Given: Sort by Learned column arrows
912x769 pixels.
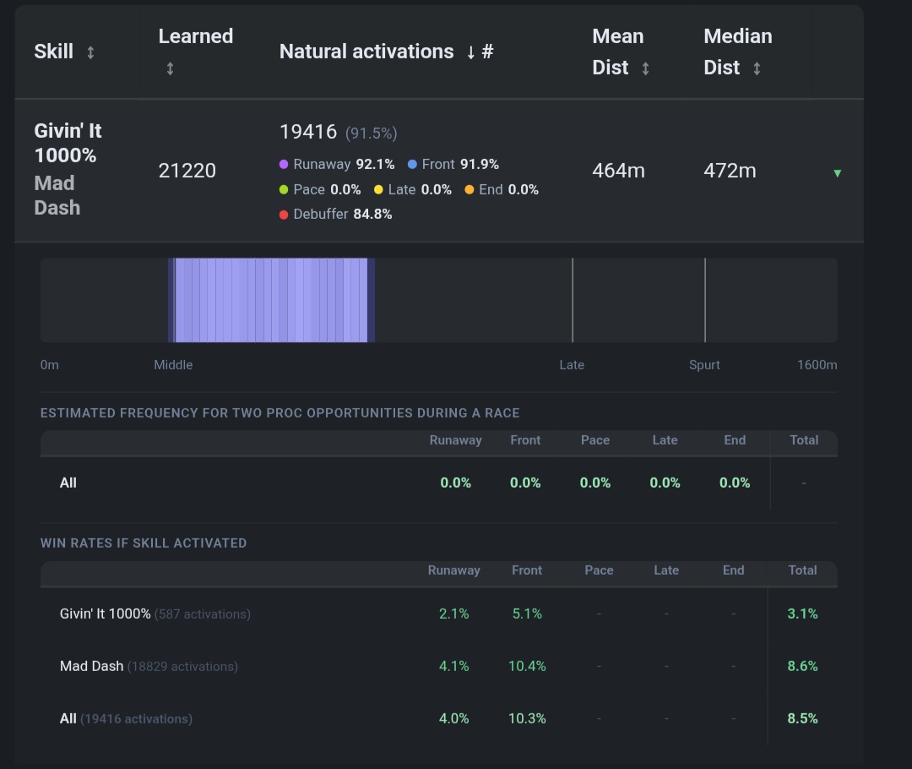Looking at the screenshot, I should tap(170, 68).
